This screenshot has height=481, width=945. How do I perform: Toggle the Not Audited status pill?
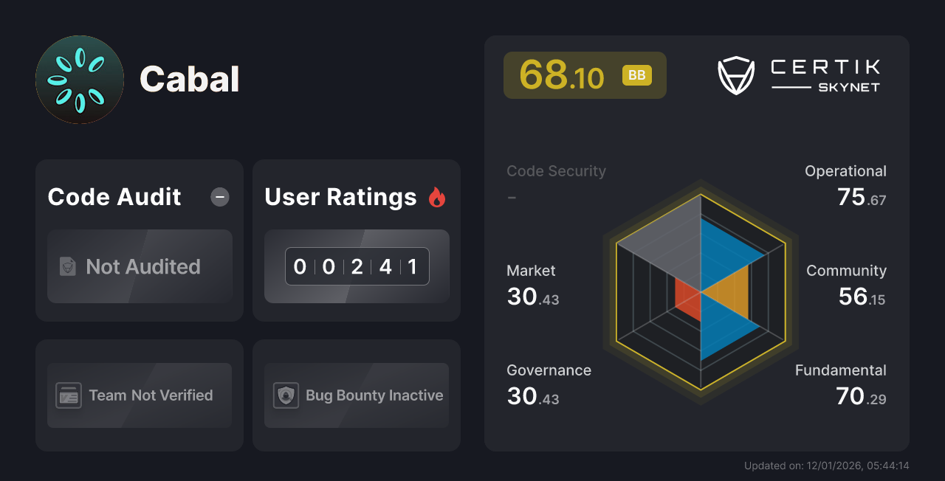[x=140, y=266]
